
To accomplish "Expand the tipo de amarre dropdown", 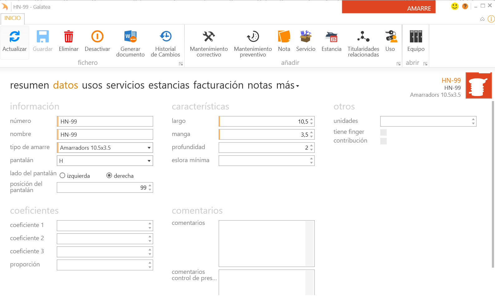I will 149,148.
